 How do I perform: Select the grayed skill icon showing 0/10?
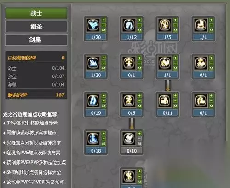pos(129,138)
